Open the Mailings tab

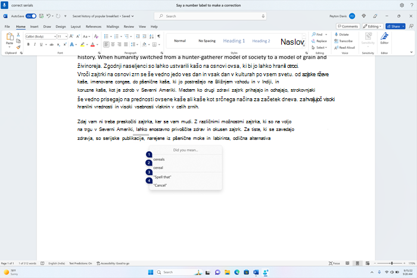(x=113, y=27)
